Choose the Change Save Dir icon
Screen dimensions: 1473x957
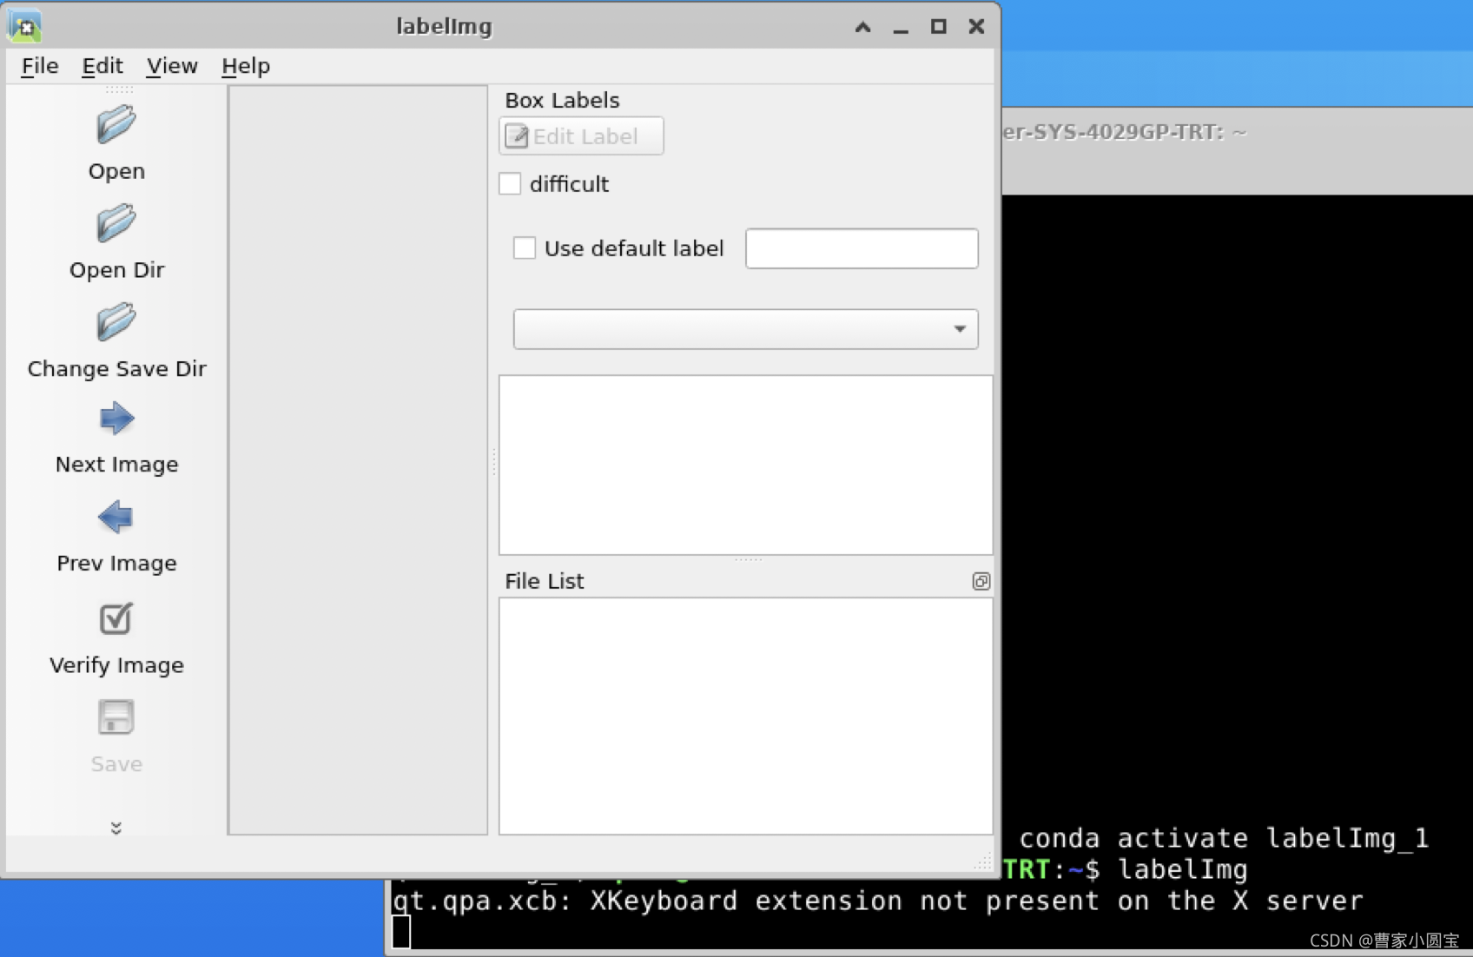(116, 323)
